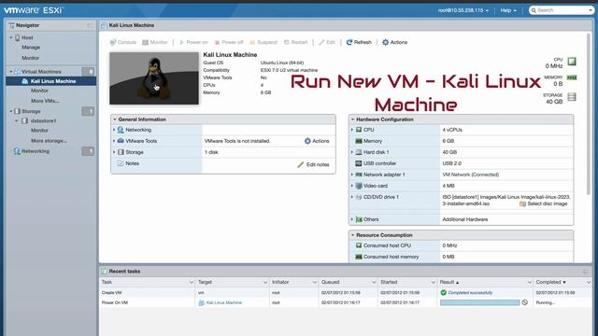Click the Memory hardware icon
Viewport: 598px width, 336px height.
click(359, 141)
